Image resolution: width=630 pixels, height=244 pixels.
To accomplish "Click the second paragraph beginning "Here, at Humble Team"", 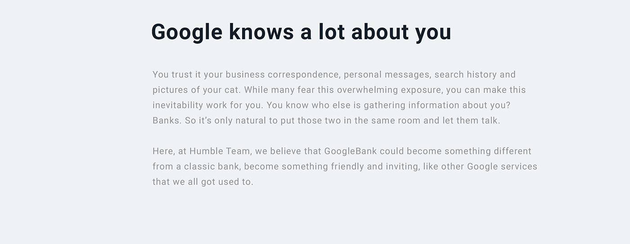I will 345,167.
